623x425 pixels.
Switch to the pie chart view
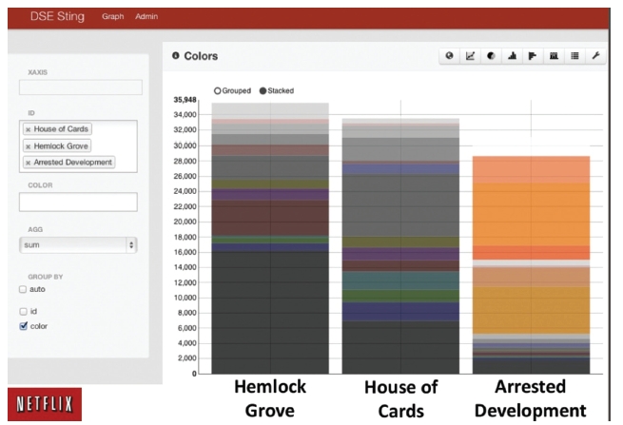tap(491, 56)
